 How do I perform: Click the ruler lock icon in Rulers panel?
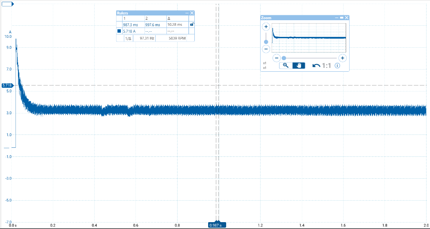tap(192, 24)
